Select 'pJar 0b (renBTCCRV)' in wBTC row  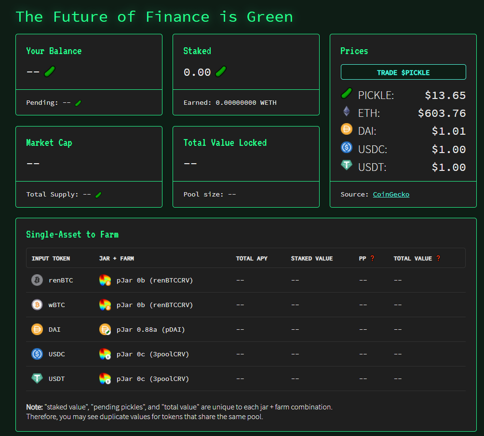tap(155, 305)
